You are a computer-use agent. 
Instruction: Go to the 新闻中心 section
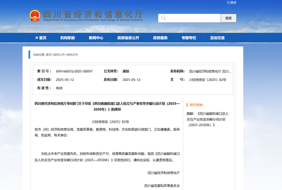pos(96,38)
